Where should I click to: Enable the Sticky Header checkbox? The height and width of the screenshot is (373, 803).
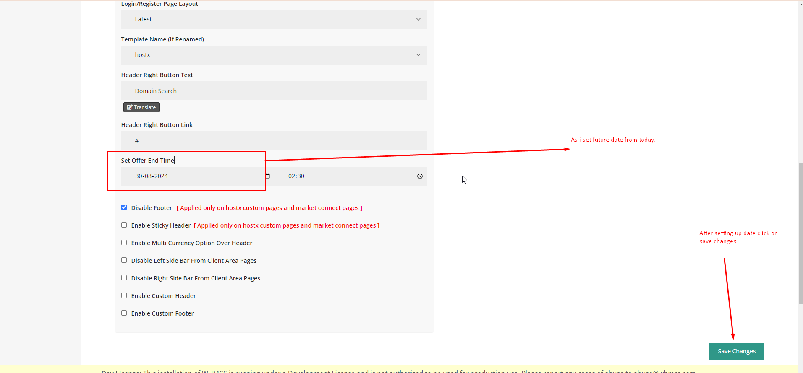pyautogui.click(x=124, y=225)
